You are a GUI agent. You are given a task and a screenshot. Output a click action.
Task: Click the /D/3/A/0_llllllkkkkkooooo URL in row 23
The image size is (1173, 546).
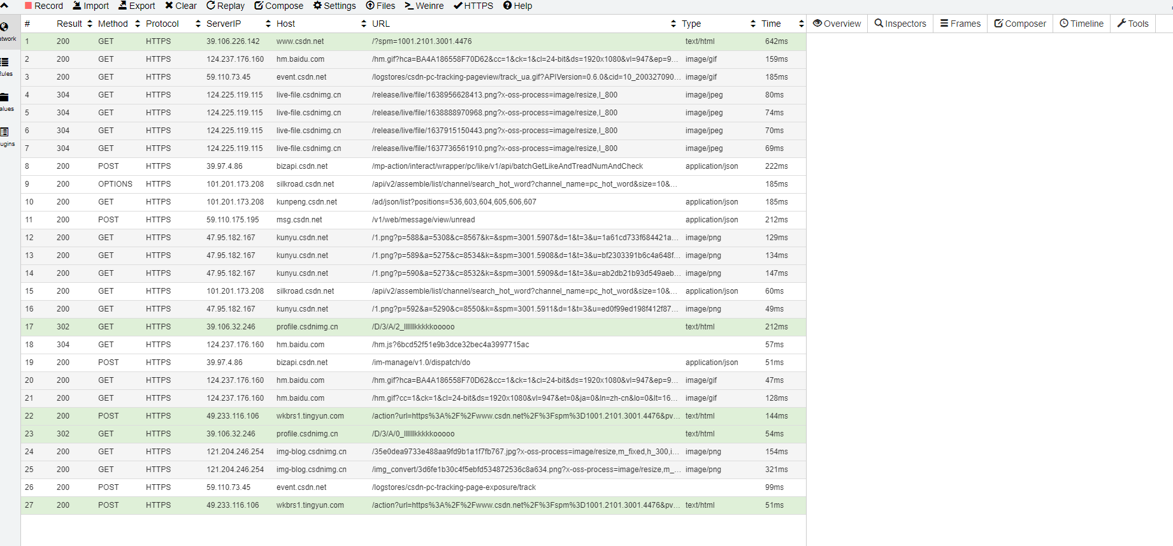(414, 434)
